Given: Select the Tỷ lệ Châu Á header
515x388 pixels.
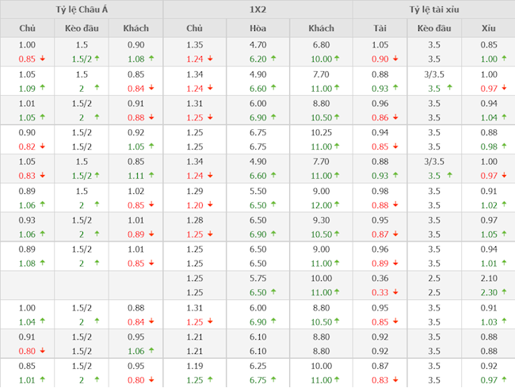Looking at the screenshot, I should [x=82, y=10].
